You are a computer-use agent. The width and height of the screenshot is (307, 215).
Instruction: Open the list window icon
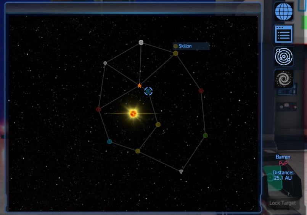[283, 34]
